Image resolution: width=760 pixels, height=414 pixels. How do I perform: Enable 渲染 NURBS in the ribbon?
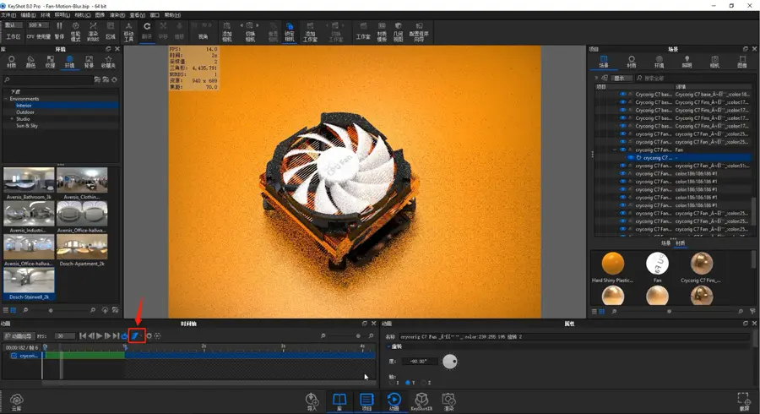[93, 31]
